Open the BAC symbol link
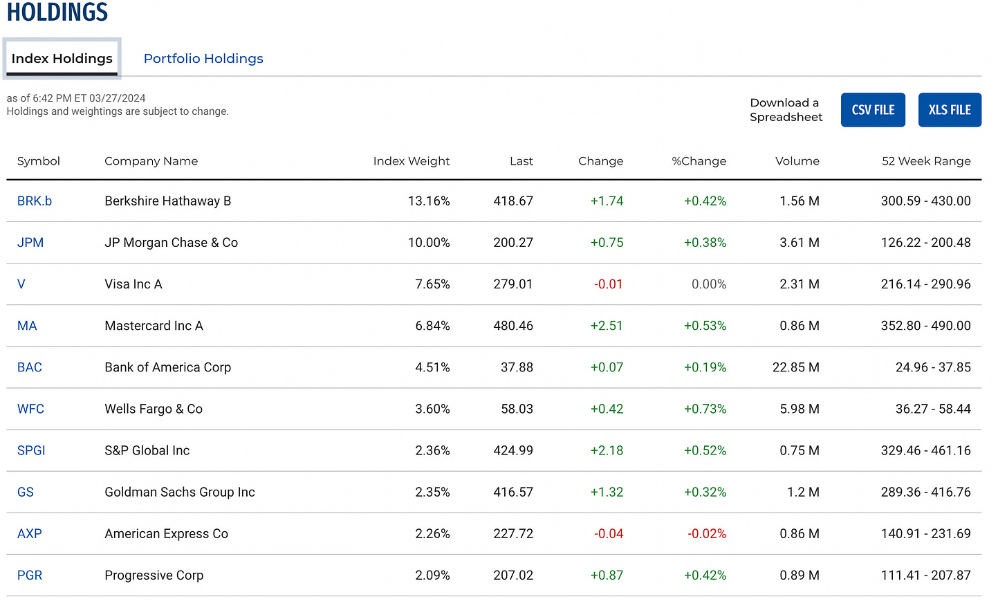The image size is (1007, 608). coord(30,367)
